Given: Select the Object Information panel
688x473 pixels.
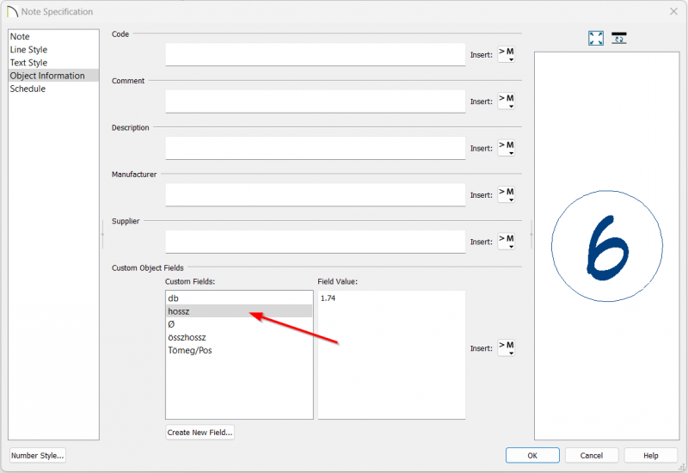Looking at the screenshot, I should tap(53, 76).
